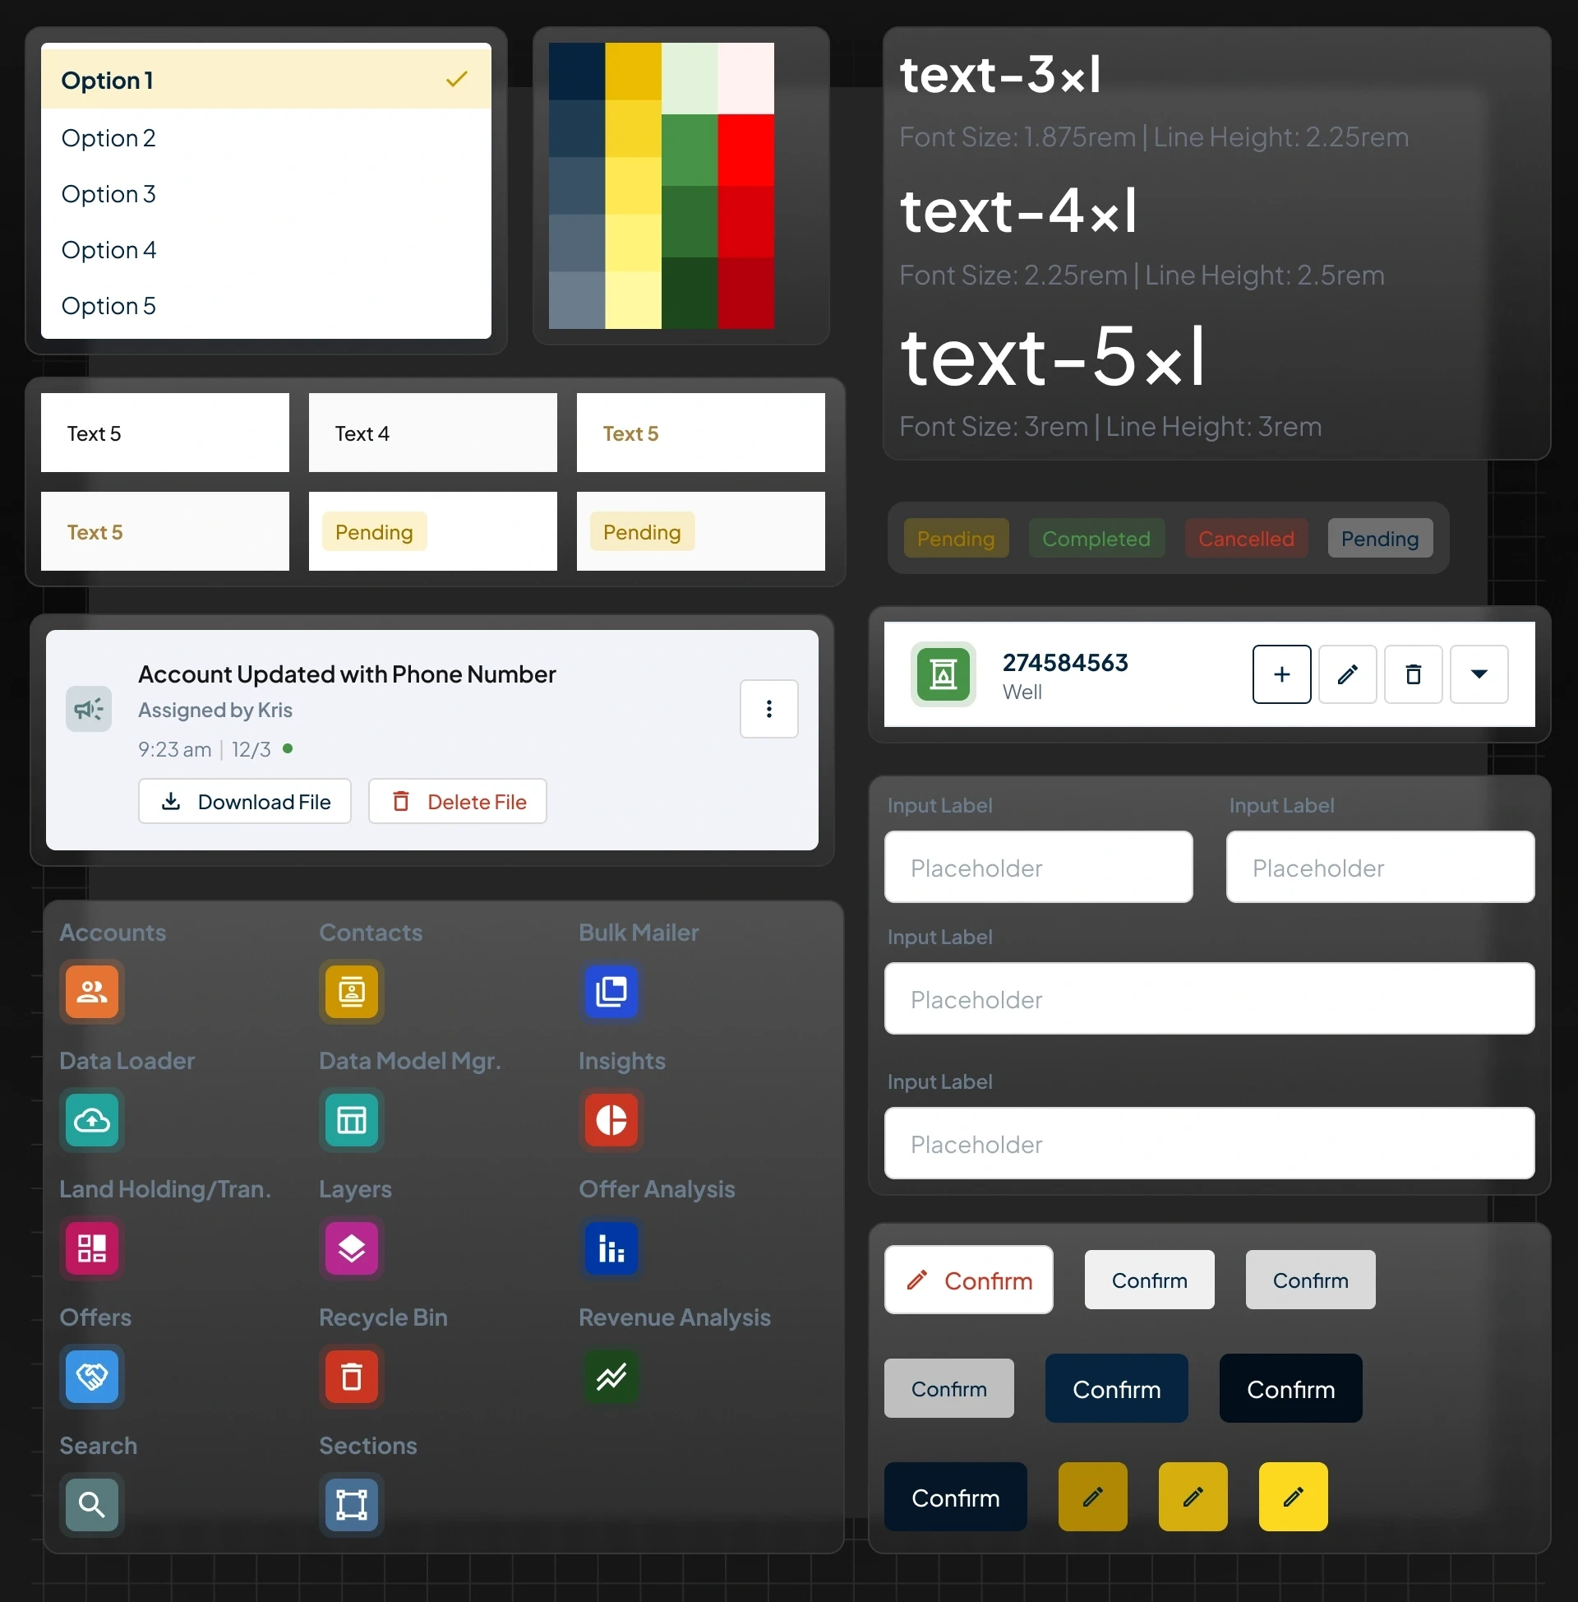Click the Placeholder input field wide
1578x1602 pixels.
pyautogui.click(x=1211, y=998)
